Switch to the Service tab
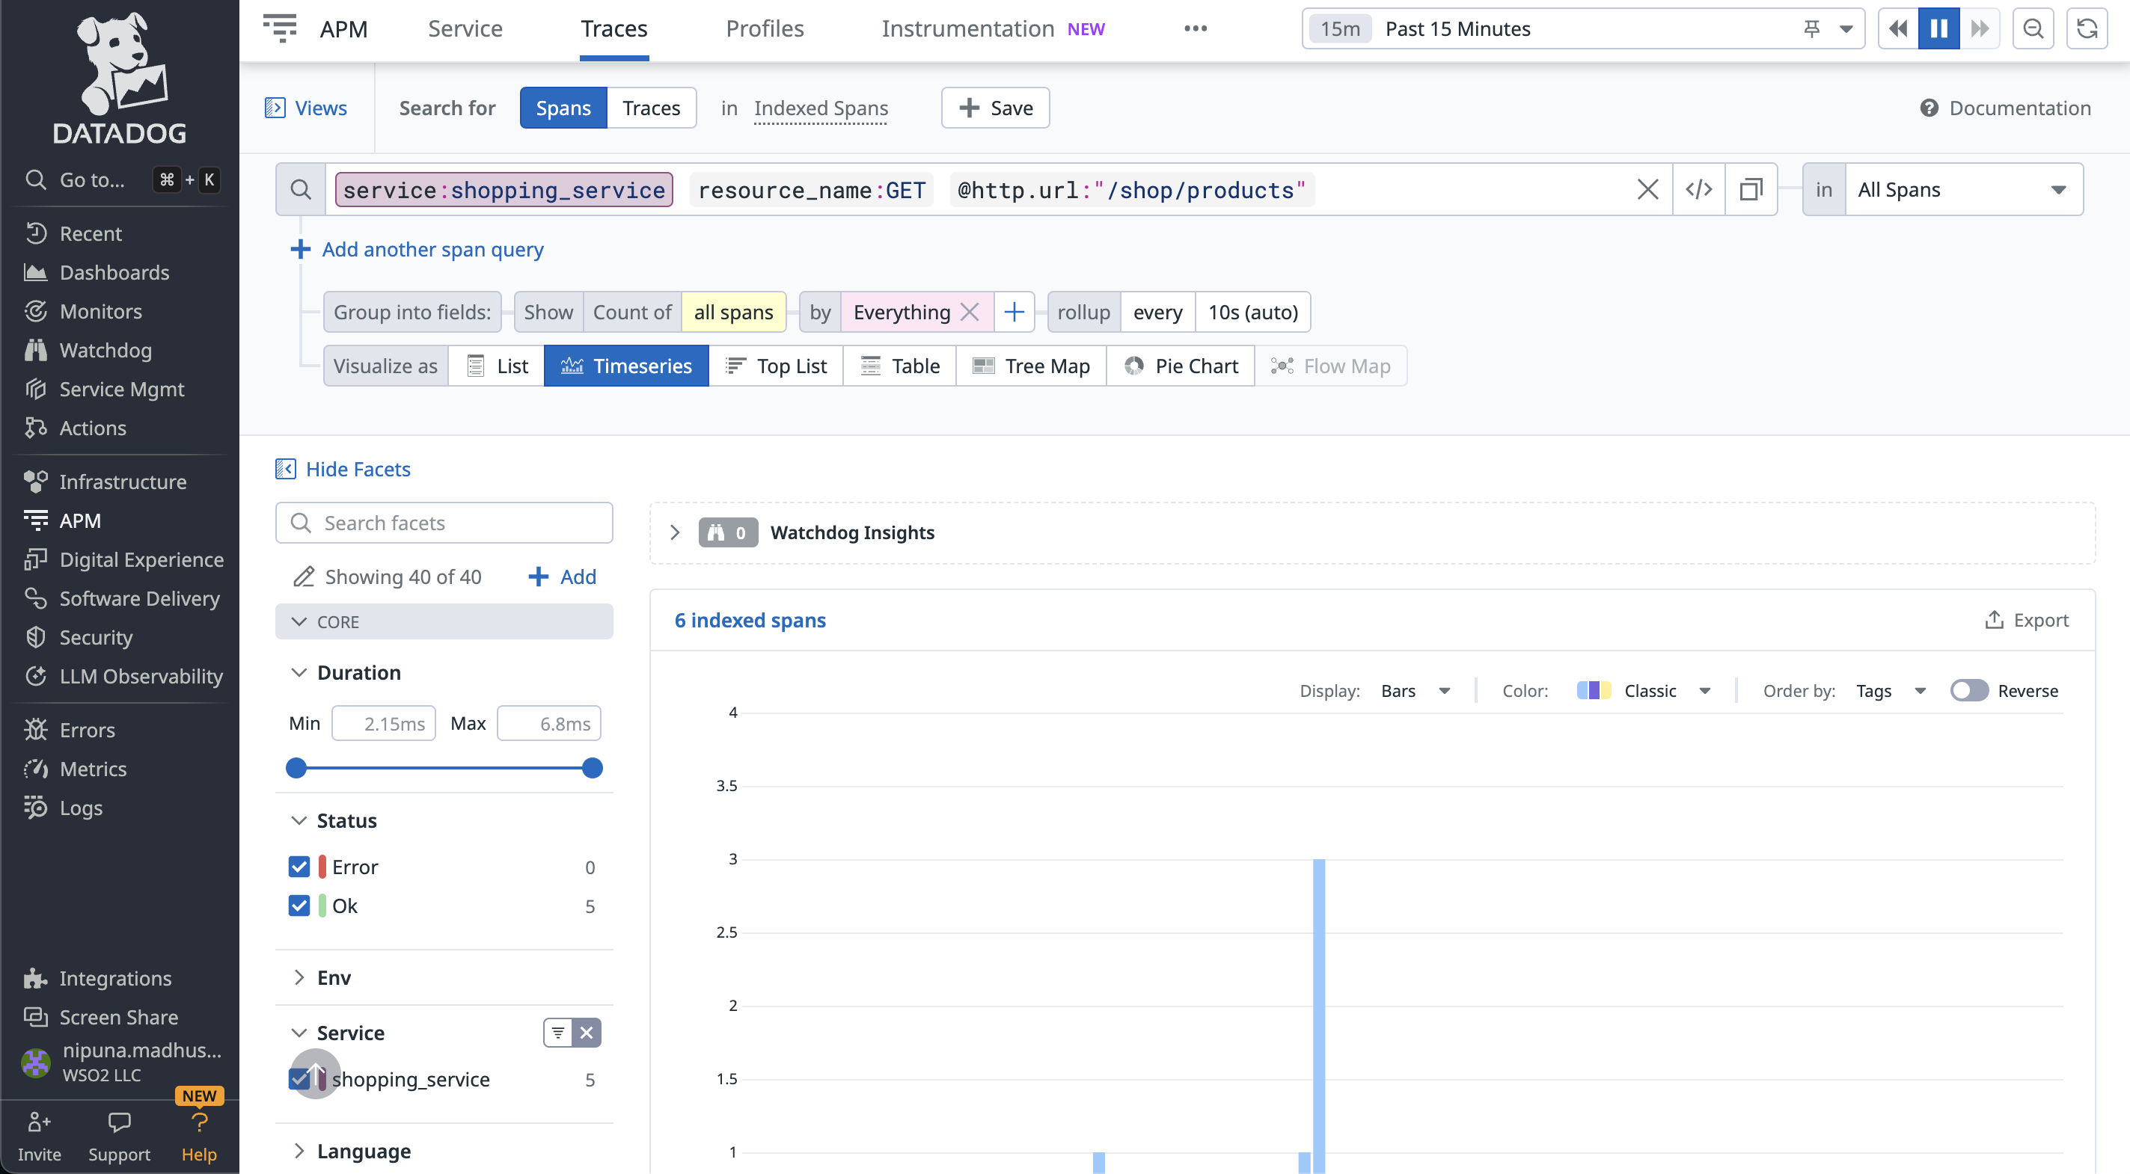Screen dimensions: 2130x1174 [465, 29]
